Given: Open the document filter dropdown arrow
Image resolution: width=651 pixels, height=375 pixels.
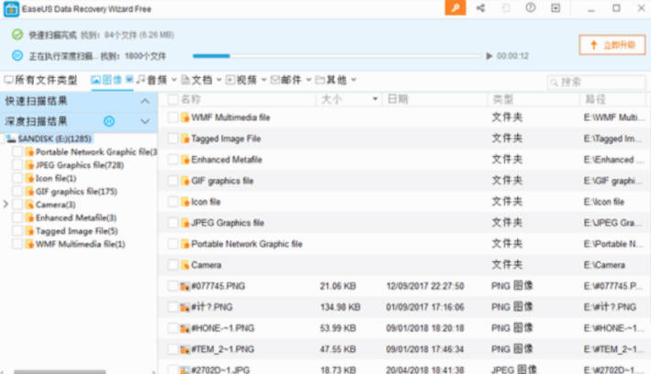Looking at the screenshot, I should pos(219,80).
